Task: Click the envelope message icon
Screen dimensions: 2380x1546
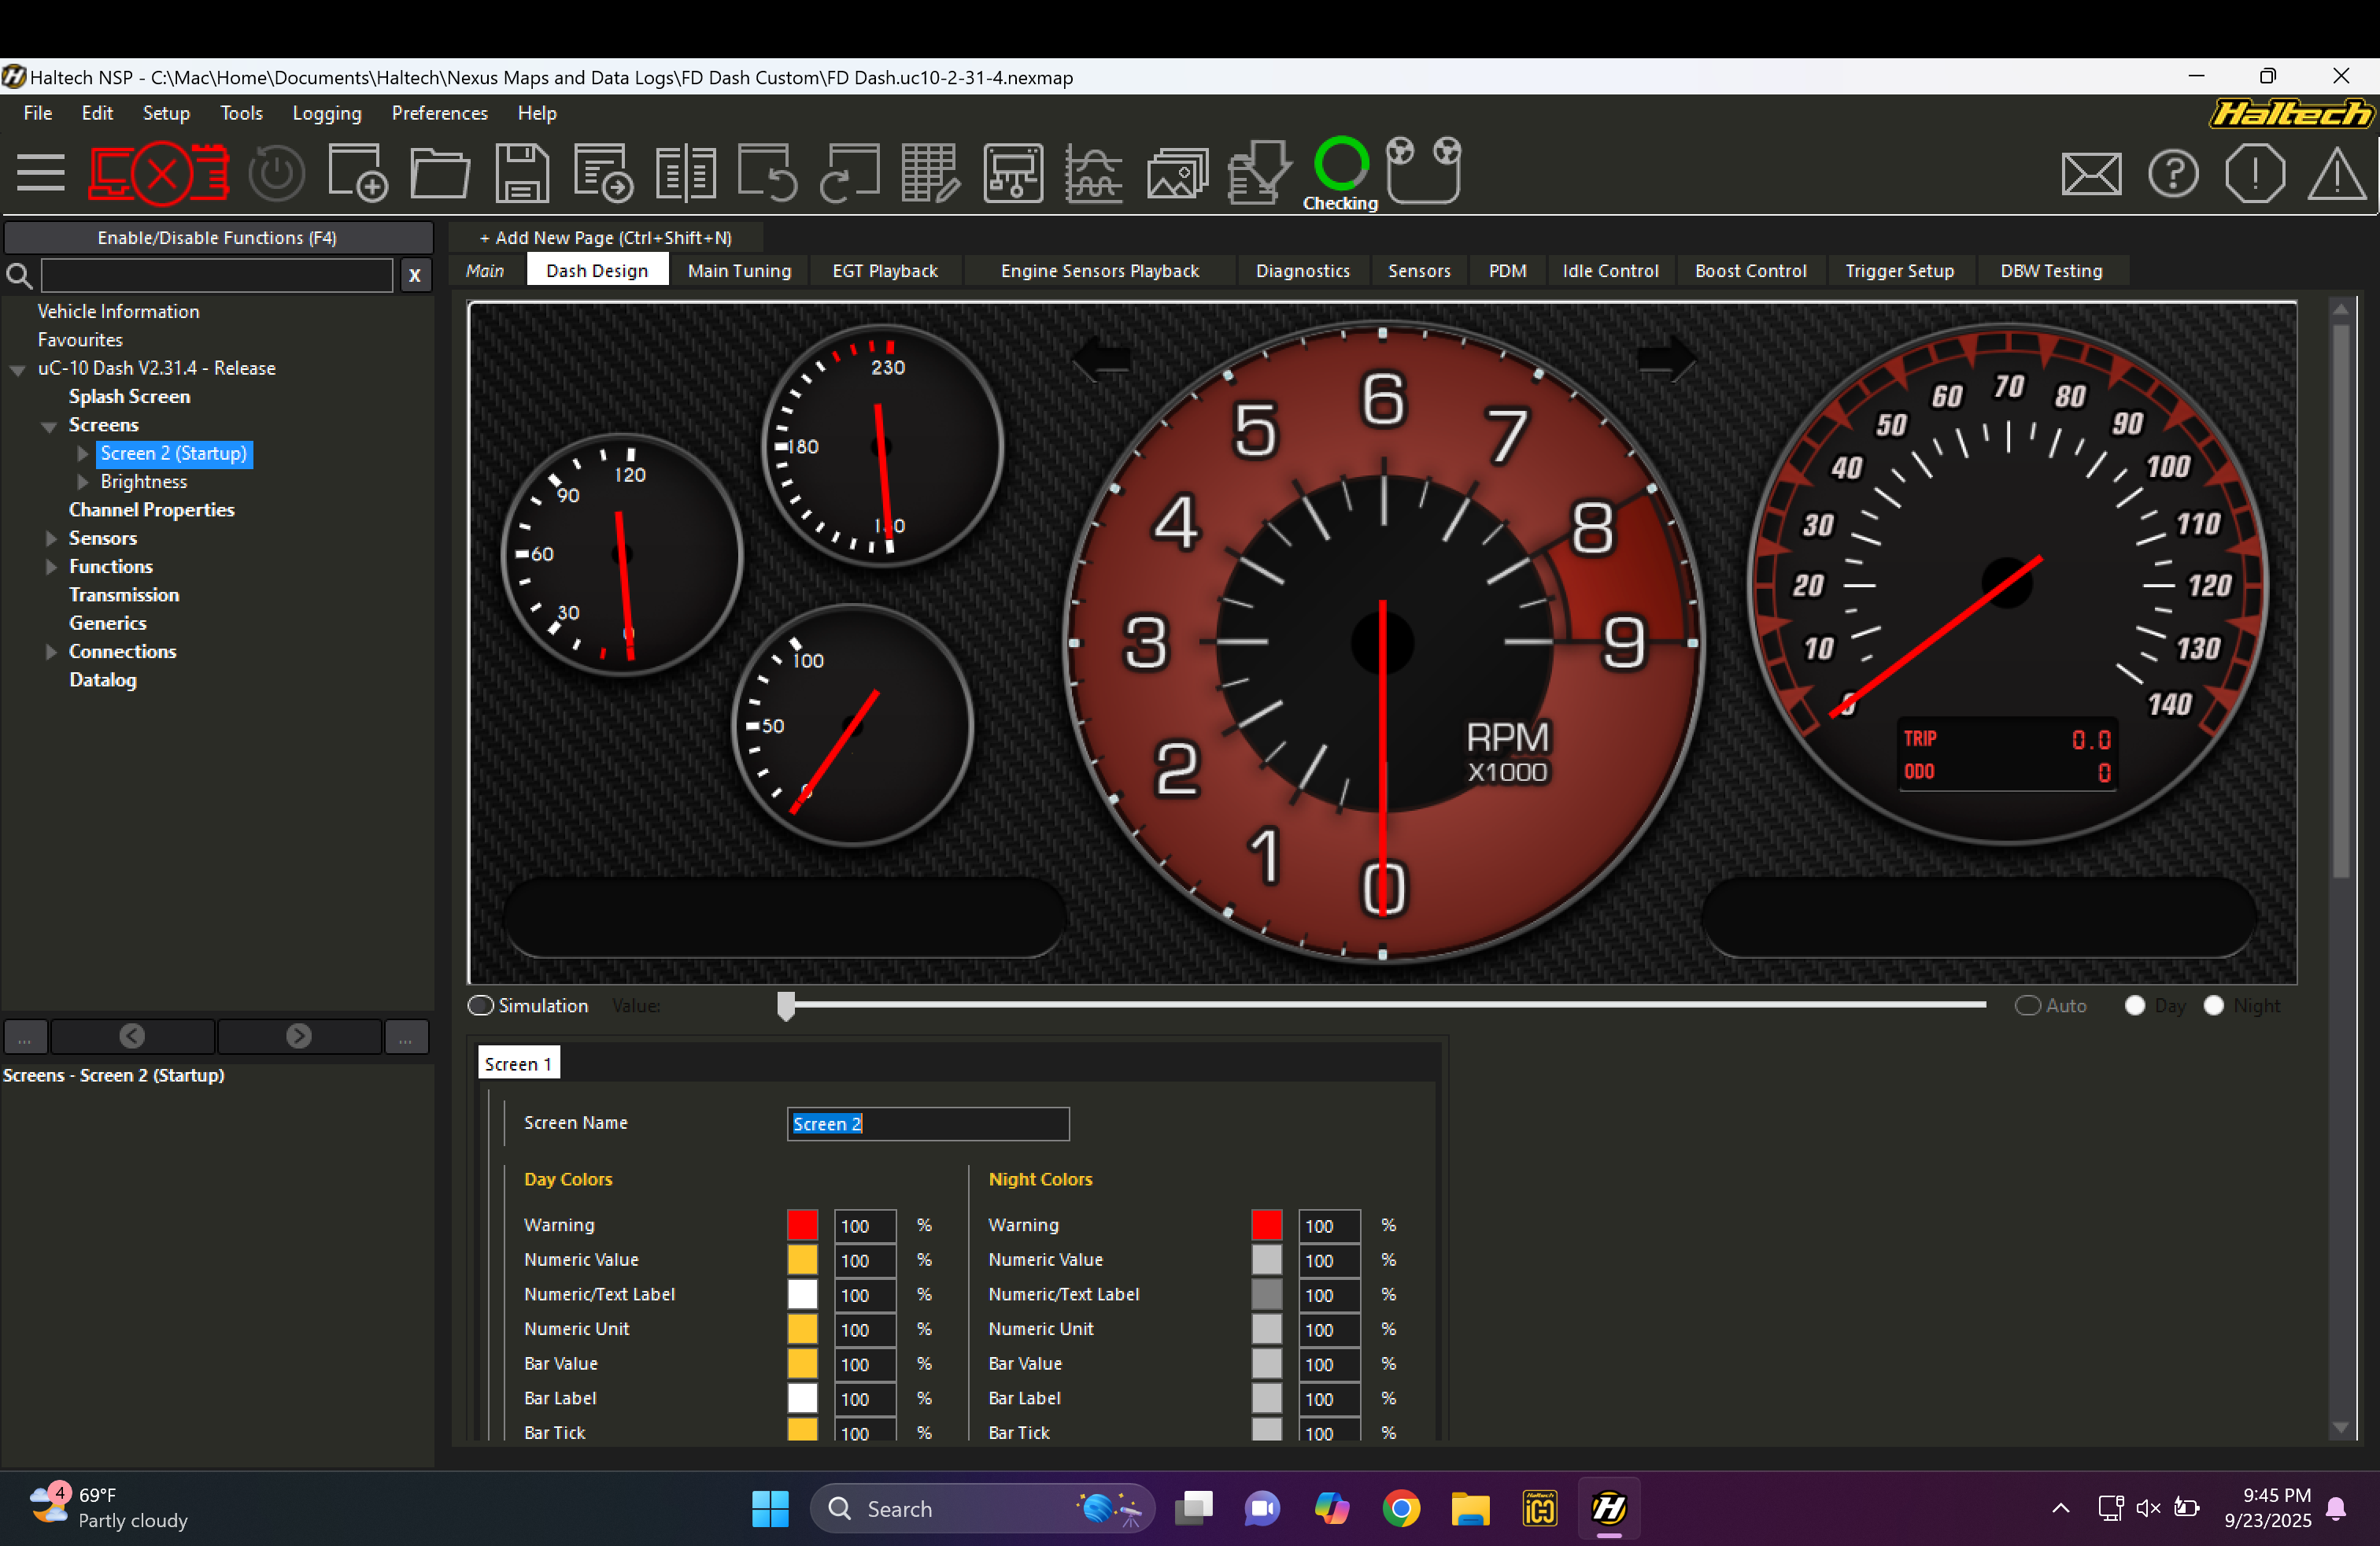Action: click(2090, 174)
